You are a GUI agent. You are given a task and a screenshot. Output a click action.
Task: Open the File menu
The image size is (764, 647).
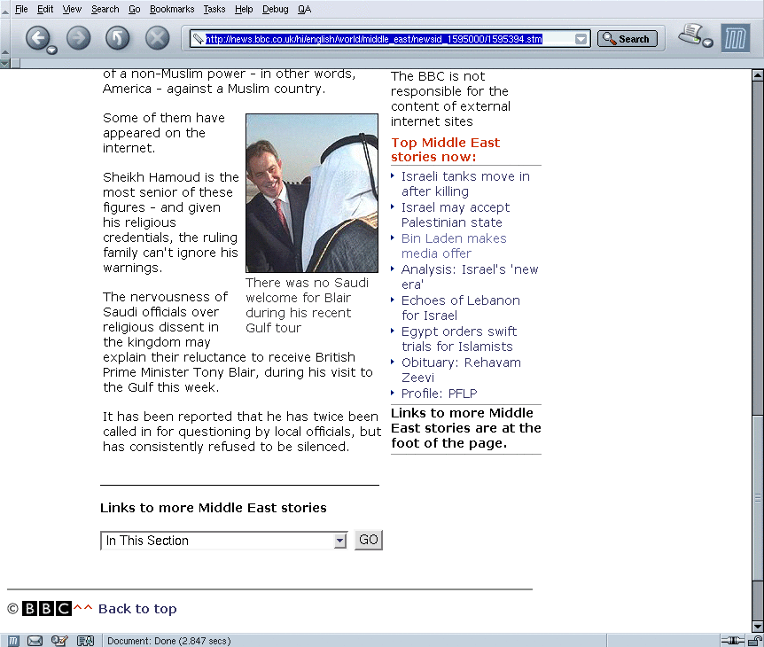[21, 9]
